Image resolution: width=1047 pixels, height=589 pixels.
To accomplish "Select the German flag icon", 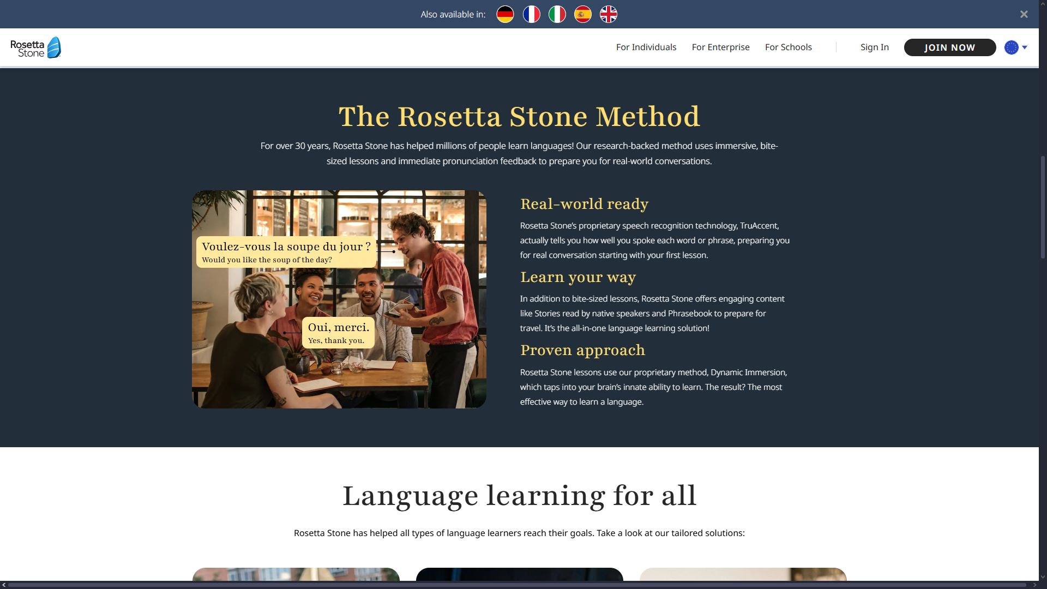I will [505, 14].
